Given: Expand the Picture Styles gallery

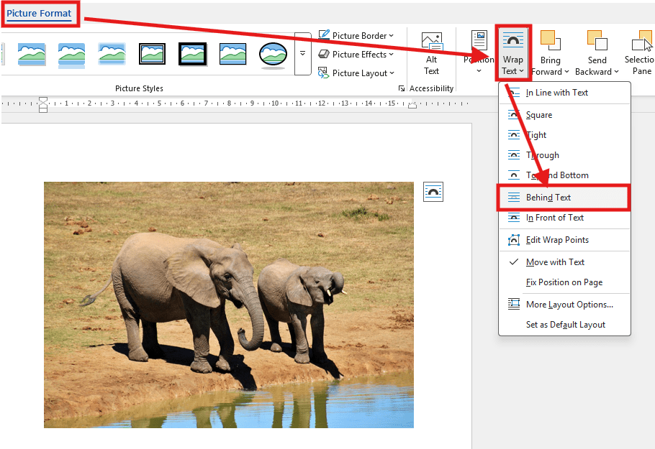Looking at the screenshot, I should (x=302, y=53).
